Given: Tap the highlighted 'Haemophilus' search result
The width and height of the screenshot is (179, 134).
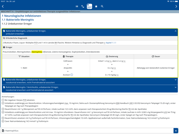Looking at the screenshot, I should click(37, 52).
